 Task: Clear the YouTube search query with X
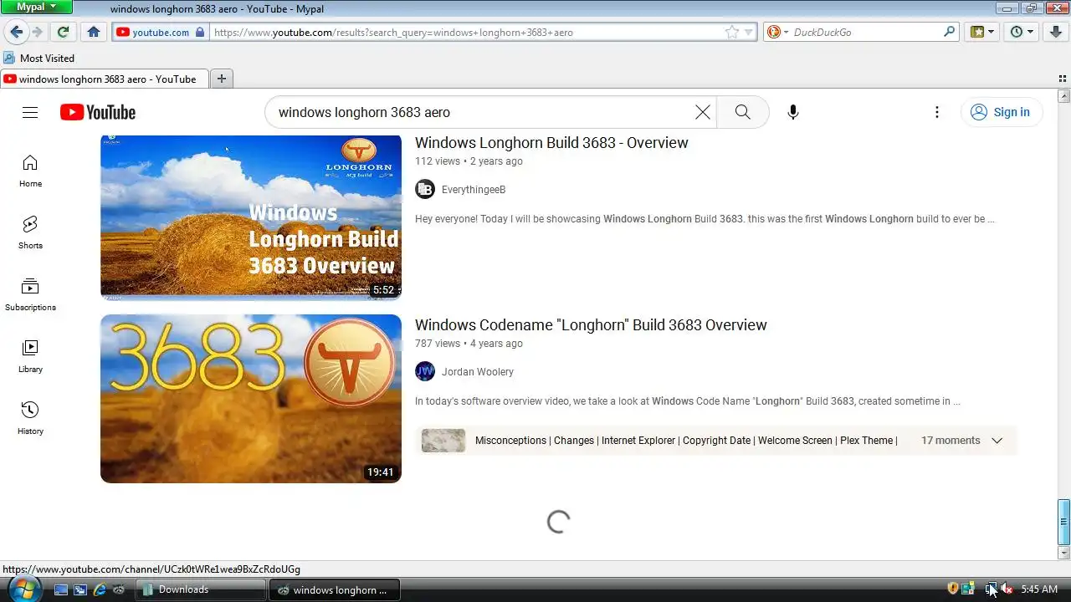[703, 112]
